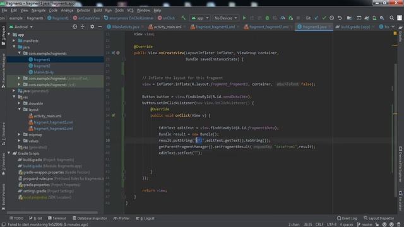Select fragment2 class in project tree
404x227 pixels.
[x=42, y=66]
